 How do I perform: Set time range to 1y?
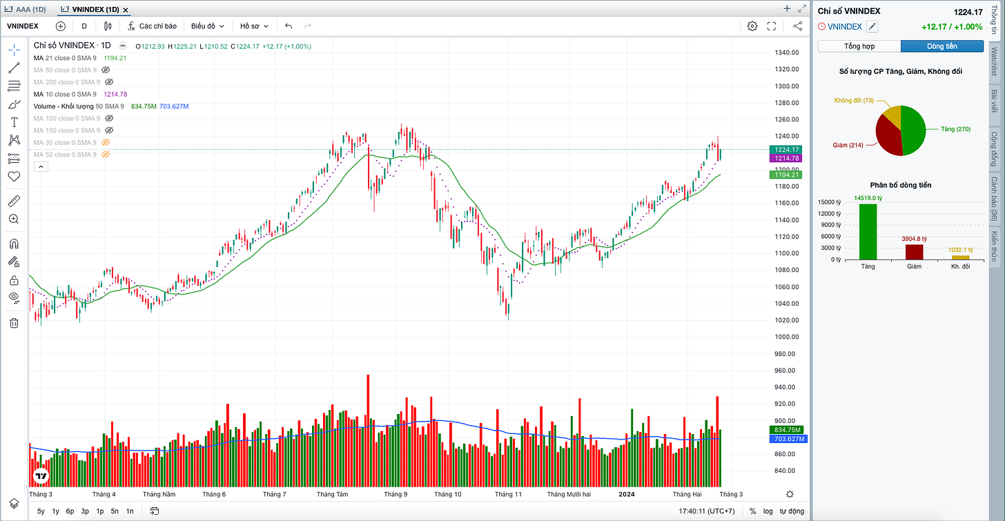point(56,511)
